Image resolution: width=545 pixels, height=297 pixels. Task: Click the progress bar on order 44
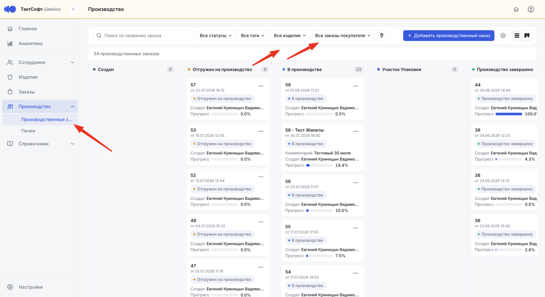(509, 114)
